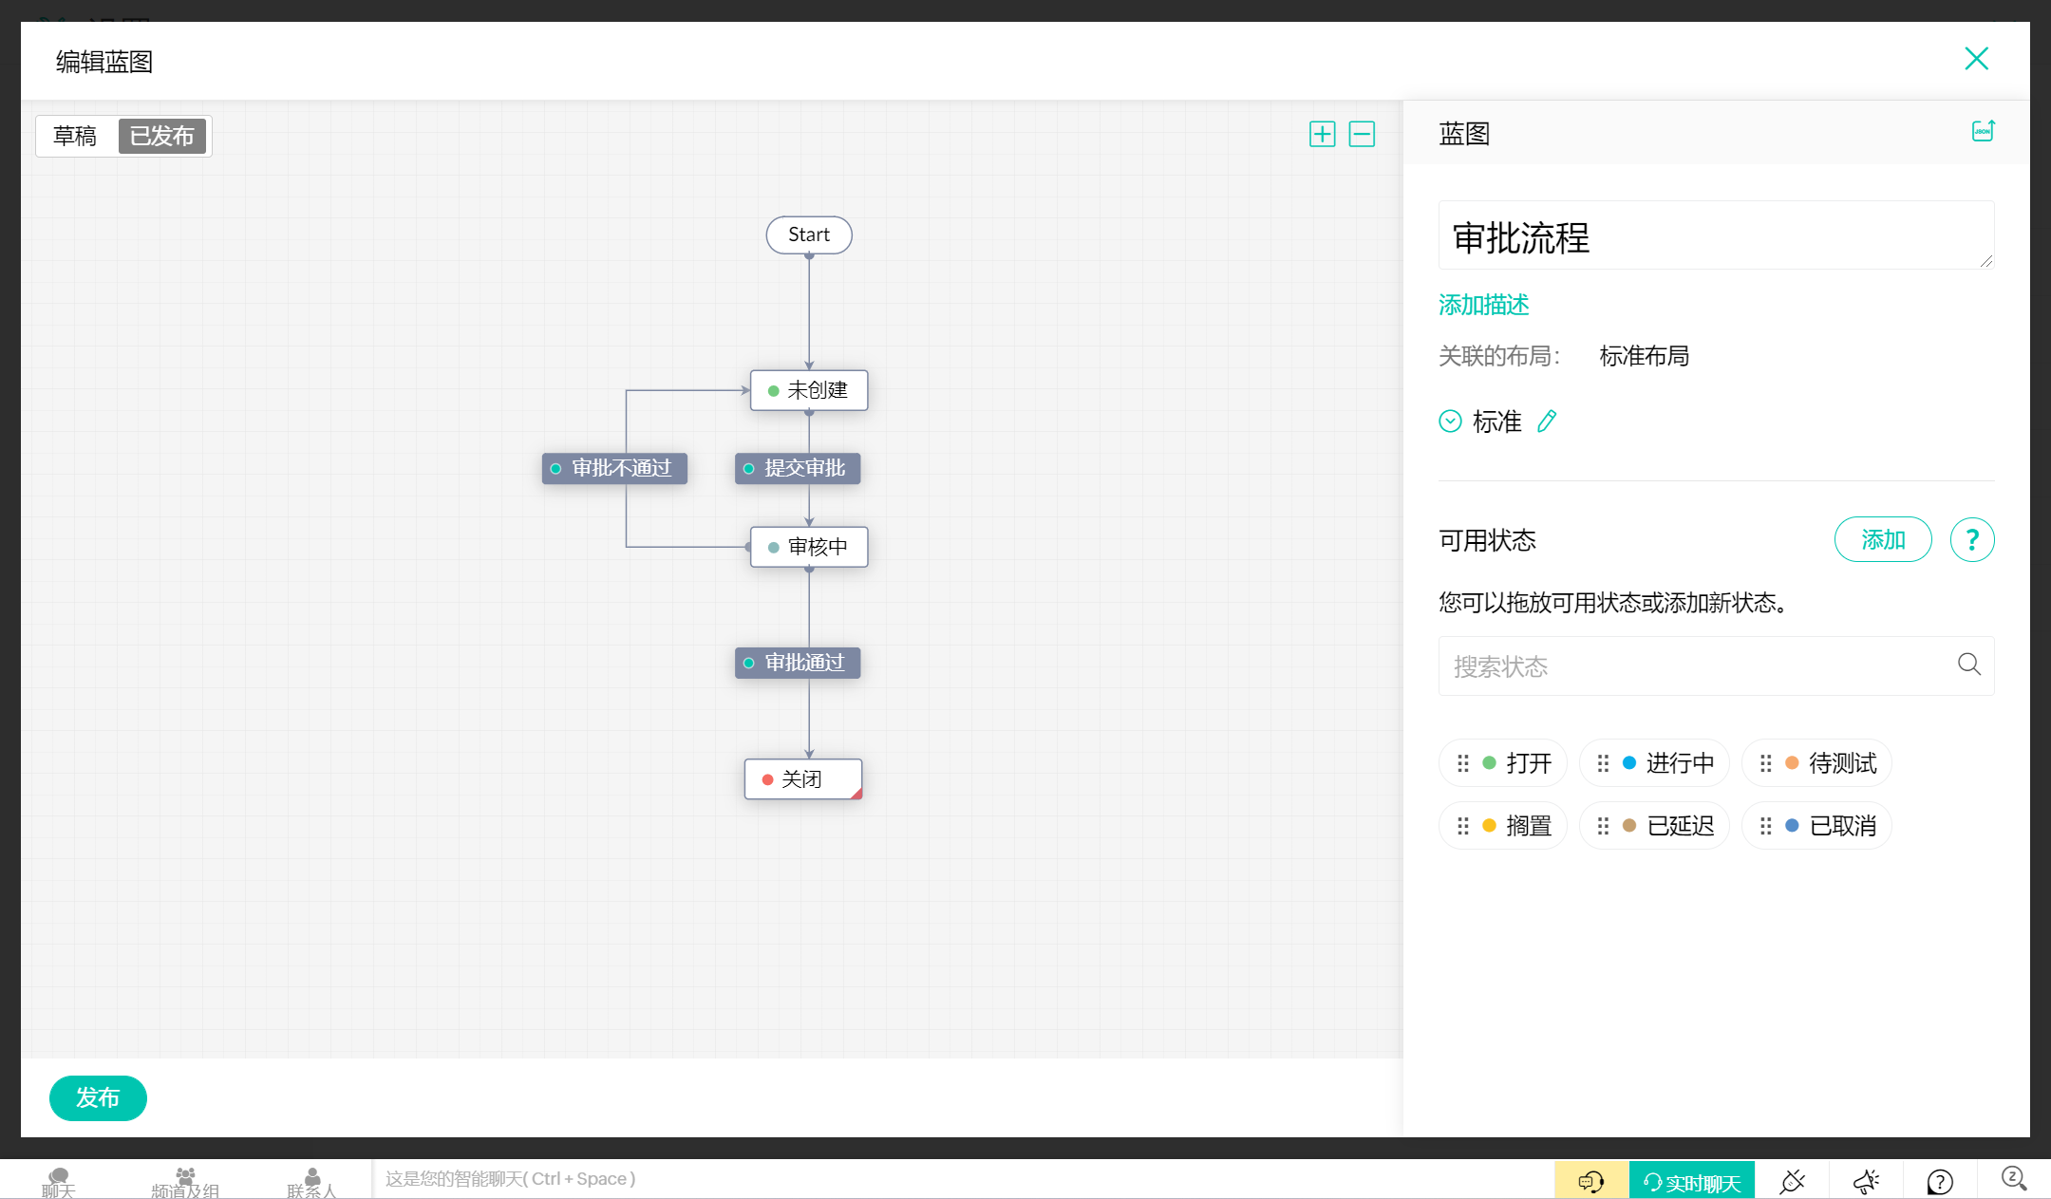Collapse the 标准 layout section
2051x1199 pixels.
pos(1450,421)
